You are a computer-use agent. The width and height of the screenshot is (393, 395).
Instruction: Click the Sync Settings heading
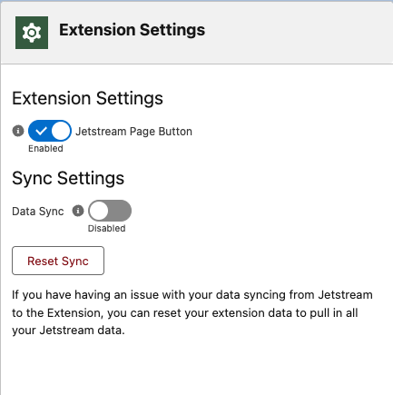coord(68,178)
